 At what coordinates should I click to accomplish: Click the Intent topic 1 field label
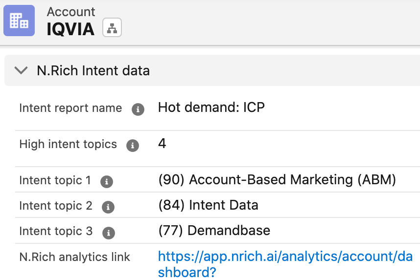click(55, 180)
